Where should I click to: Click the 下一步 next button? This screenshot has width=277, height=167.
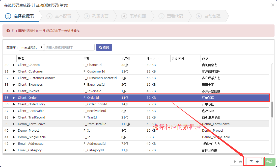pos(254,162)
